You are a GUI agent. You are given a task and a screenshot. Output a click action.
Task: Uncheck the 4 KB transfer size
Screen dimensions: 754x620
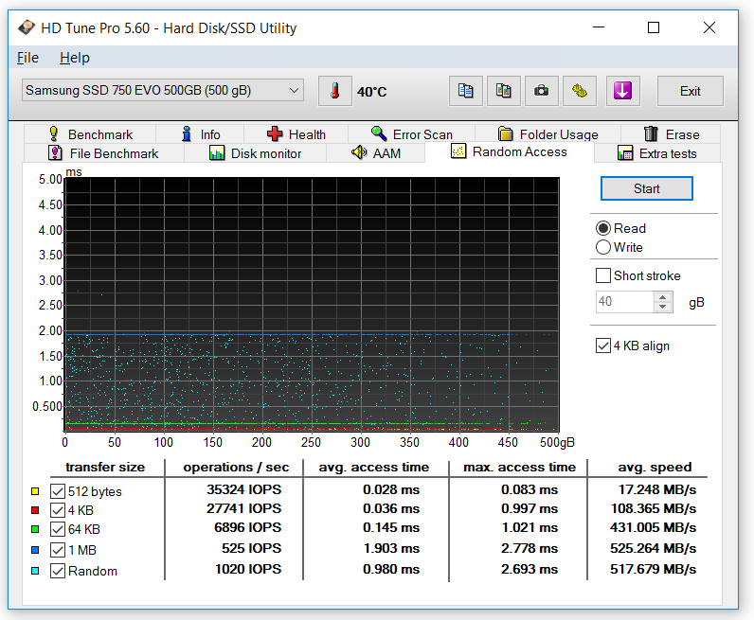58,510
